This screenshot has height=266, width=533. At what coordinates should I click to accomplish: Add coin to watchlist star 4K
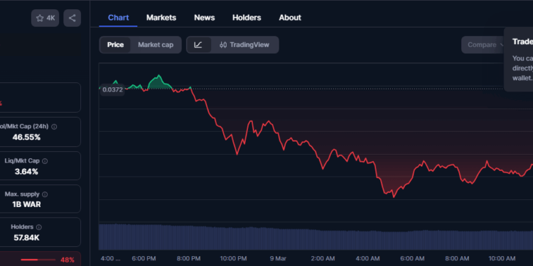click(x=45, y=18)
